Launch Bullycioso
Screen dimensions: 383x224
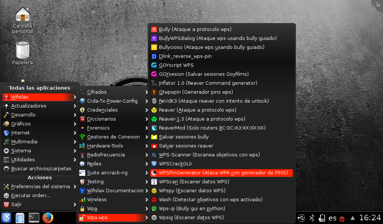point(221,47)
